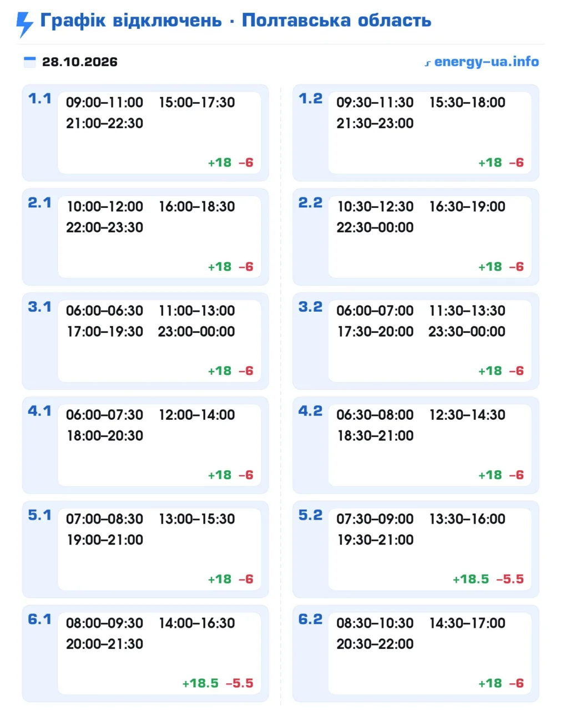The height and width of the screenshot is (721, 561).
Task: Click the 22:30–00:00 slot in group 2.2
Action: click(375, 227)
